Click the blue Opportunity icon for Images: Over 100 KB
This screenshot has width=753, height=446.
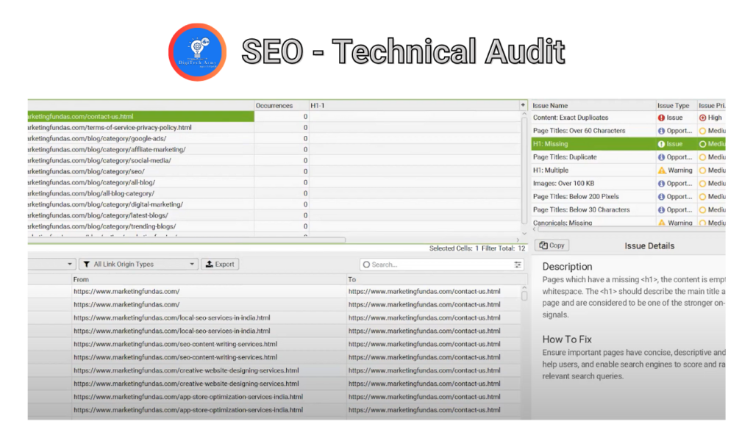tap(662, 184)
